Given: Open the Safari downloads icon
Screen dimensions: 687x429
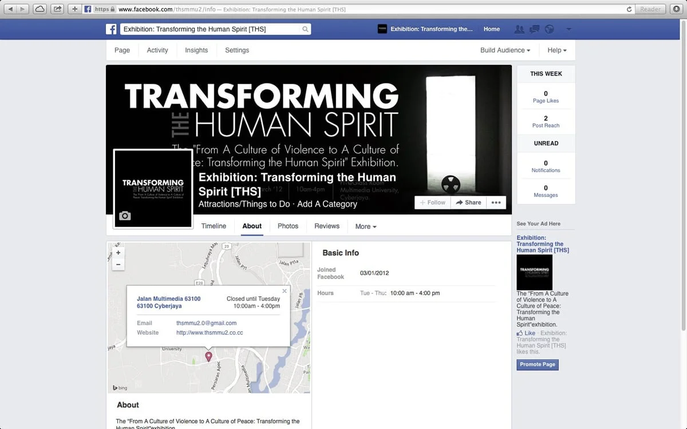Looking at the screenshot, I should (676, 9).
